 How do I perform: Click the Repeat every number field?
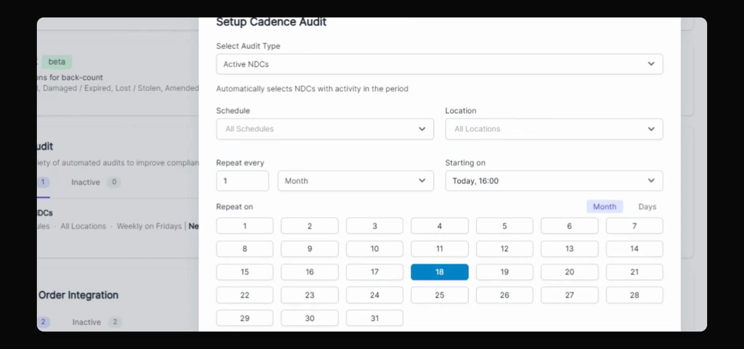coord(243,181)
